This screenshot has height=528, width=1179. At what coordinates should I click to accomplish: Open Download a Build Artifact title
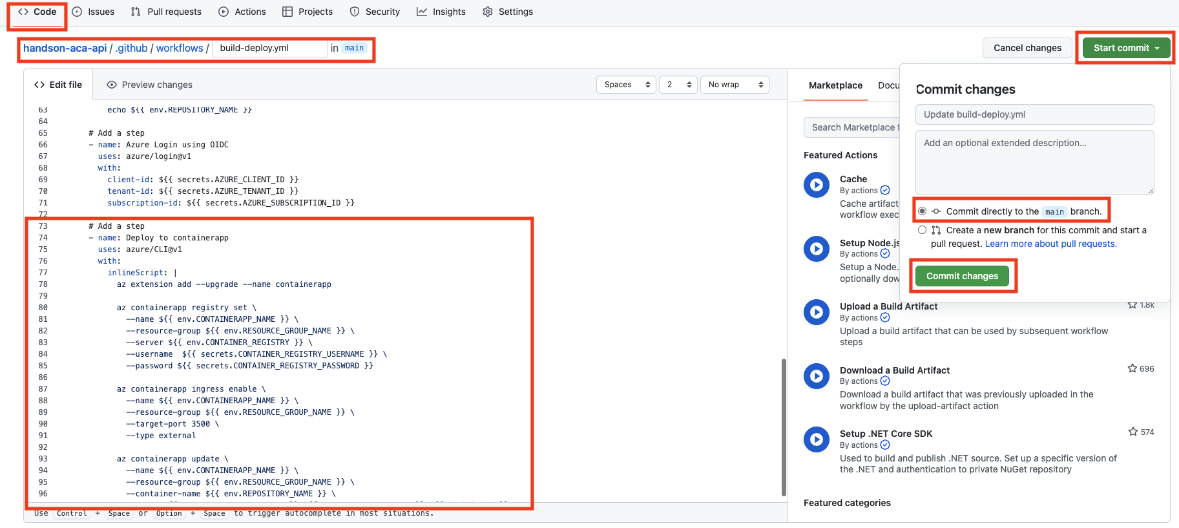(895, 370)
